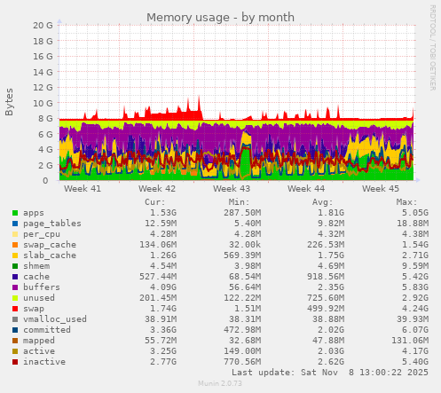Viewport: 441px width, 393px height.
Task: Click the 'Avg:' column header
Action: (x=323, y=202)
